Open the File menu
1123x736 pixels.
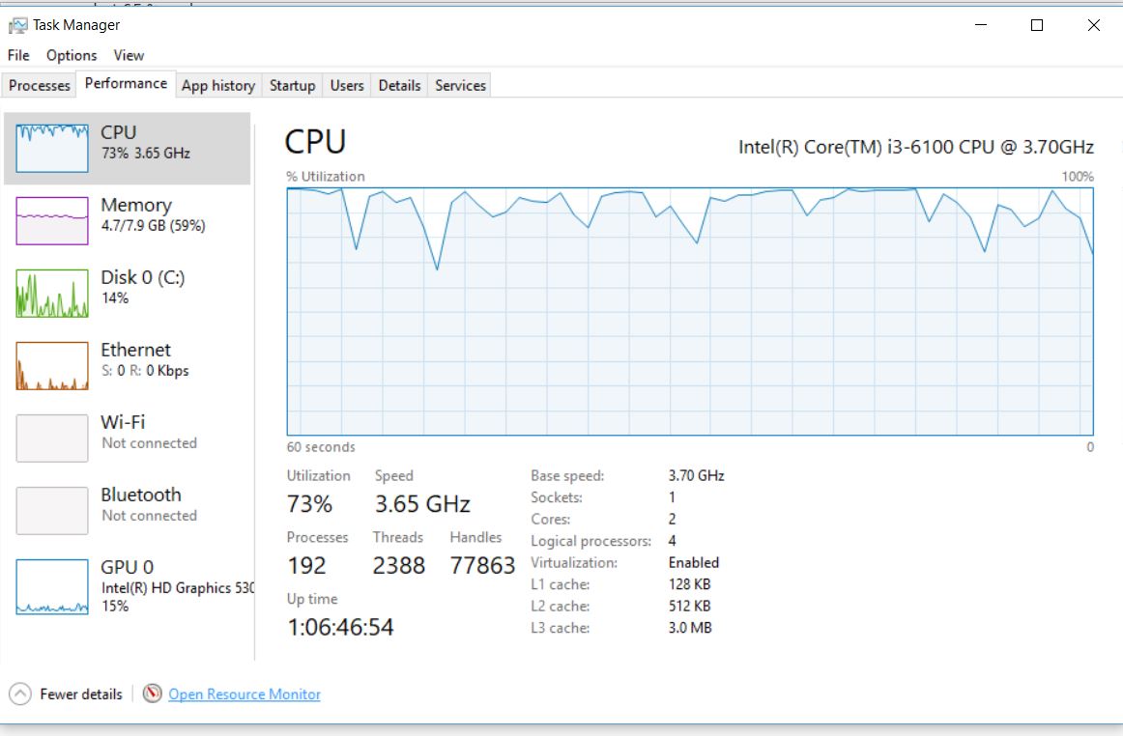[x=18, y=55]
